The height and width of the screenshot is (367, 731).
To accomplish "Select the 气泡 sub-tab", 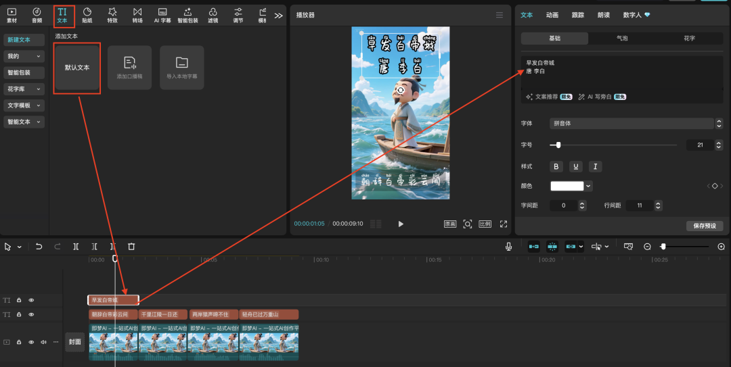I will pos(621,39).
